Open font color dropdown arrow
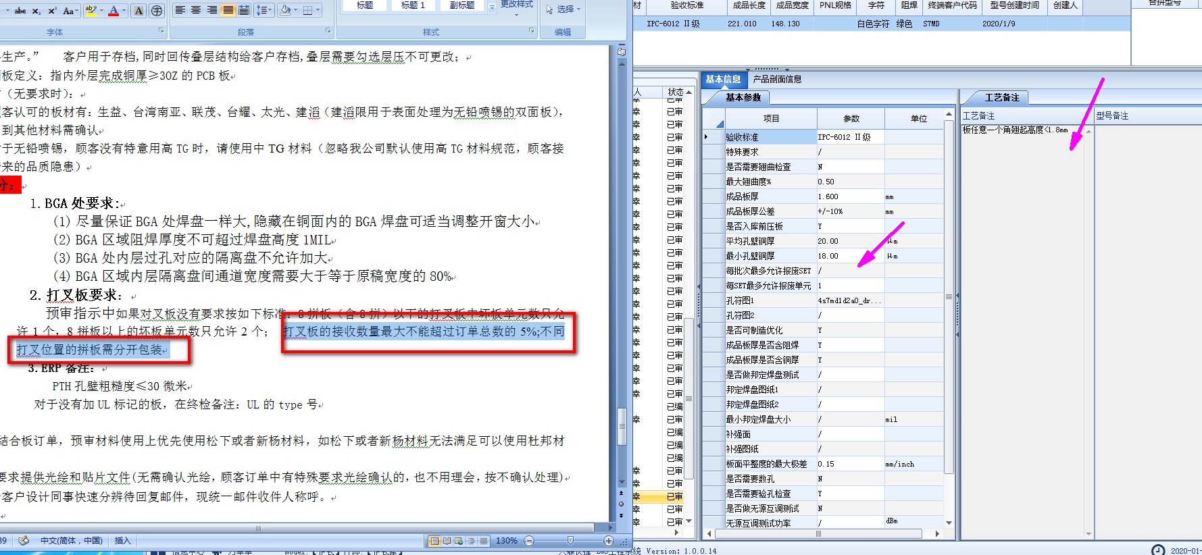The height and width of the screenshot is (555, 1202). pos(124,10)
